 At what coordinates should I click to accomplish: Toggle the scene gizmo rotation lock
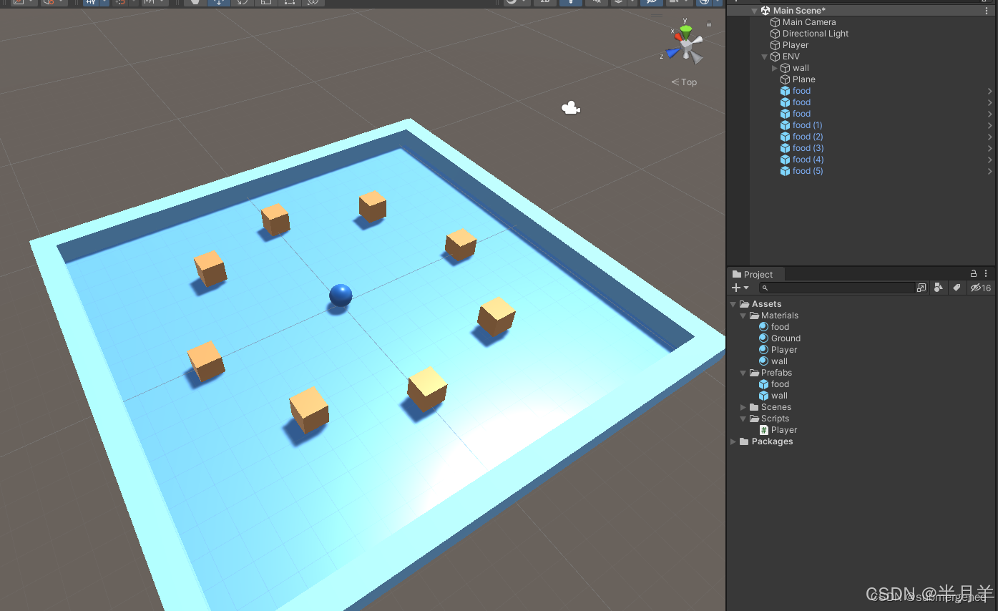pyautogui.click(x=709, y=24)
